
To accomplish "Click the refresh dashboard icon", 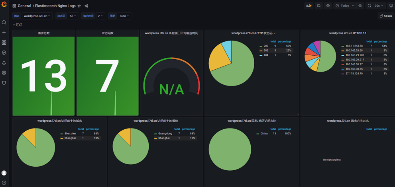I will 369,6.
